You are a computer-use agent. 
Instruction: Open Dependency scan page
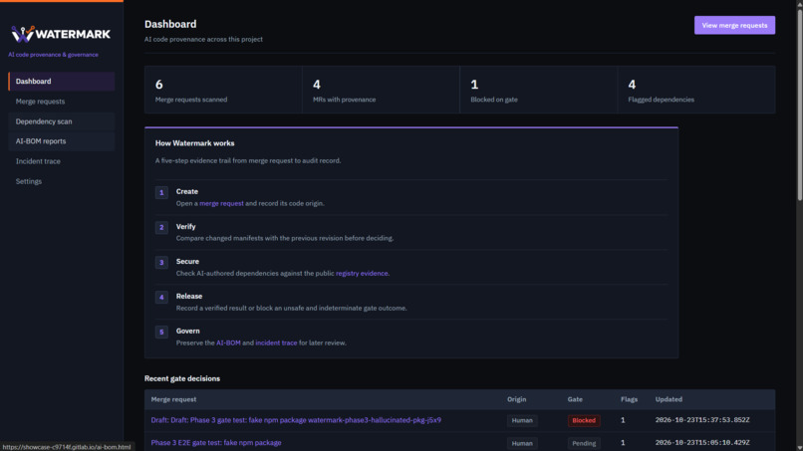pos(62,121)
